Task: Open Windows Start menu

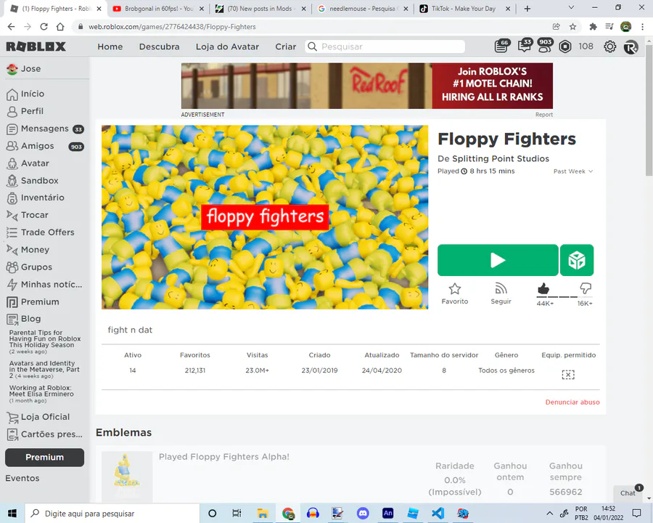Action: tap(12, 514)
